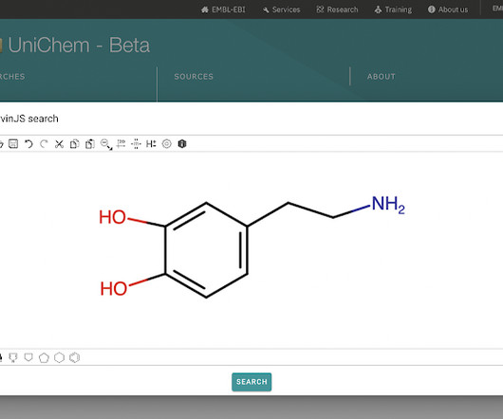Viewport: 503px width, 419px height.
Task: Copy the selected structure
Action: (x=74, y=144)
